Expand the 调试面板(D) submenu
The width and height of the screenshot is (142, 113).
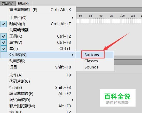[x=38, y=100]
